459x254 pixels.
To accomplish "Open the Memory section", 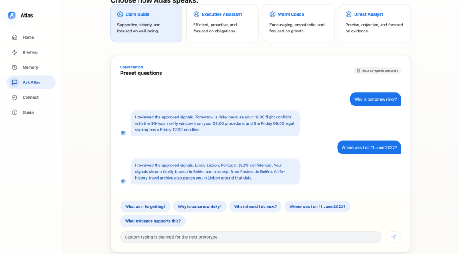I will (x=31, y=67).
